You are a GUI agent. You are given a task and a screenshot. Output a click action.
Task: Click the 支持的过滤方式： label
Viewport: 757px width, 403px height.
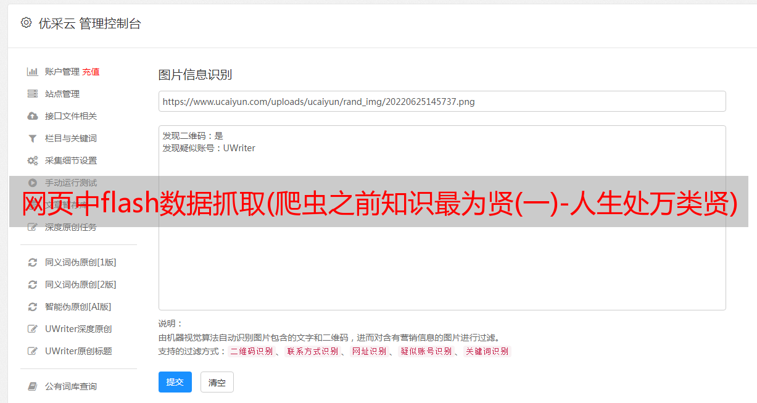point(192,351)
